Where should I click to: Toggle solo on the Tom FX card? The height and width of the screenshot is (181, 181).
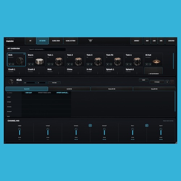coord(111,64)
